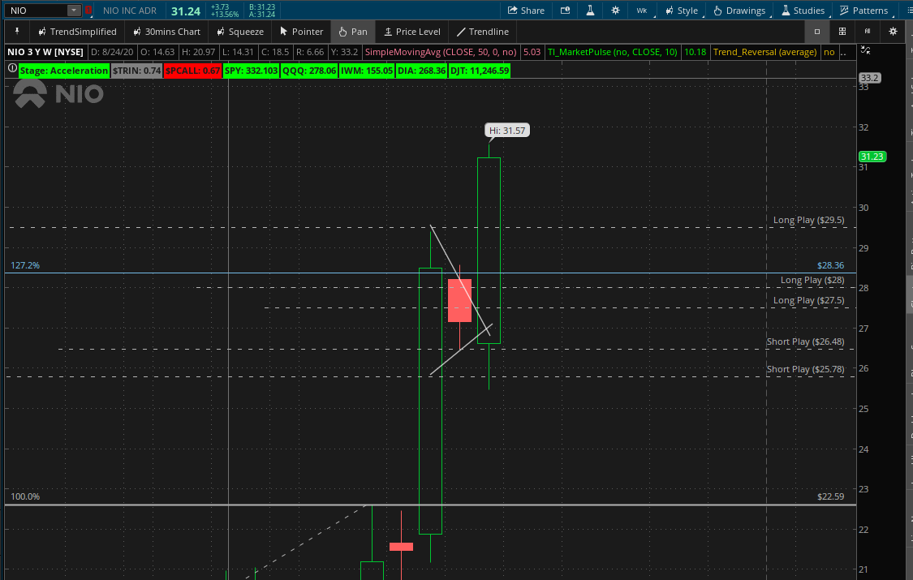This screenshot has width=913, height=580.
Task: Click the DJT: 11,246.59 label
Action: pyautogui.click(x=480, y=71)
